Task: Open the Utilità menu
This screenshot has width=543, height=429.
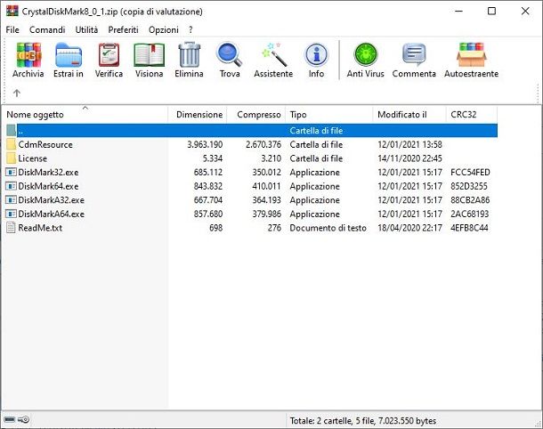Action: tap(86, 29)
